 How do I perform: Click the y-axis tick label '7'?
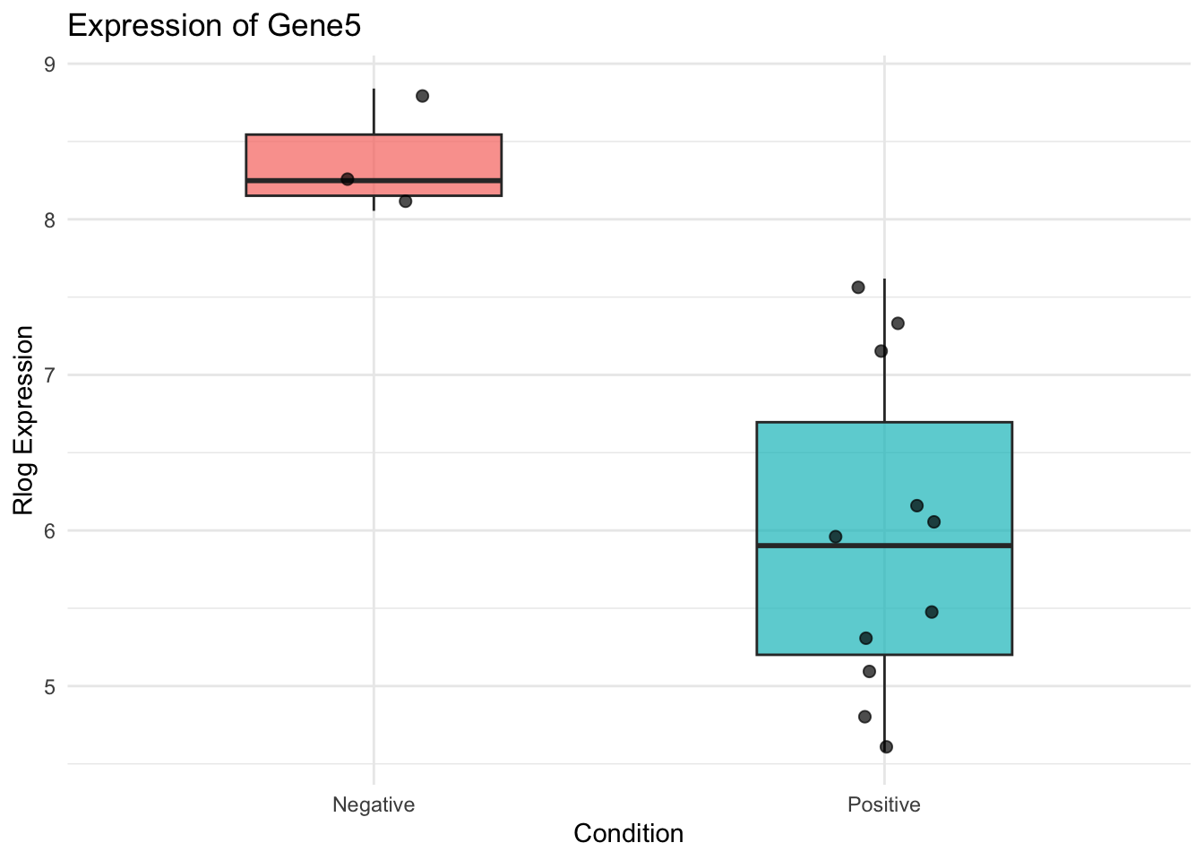pos(50,375)
